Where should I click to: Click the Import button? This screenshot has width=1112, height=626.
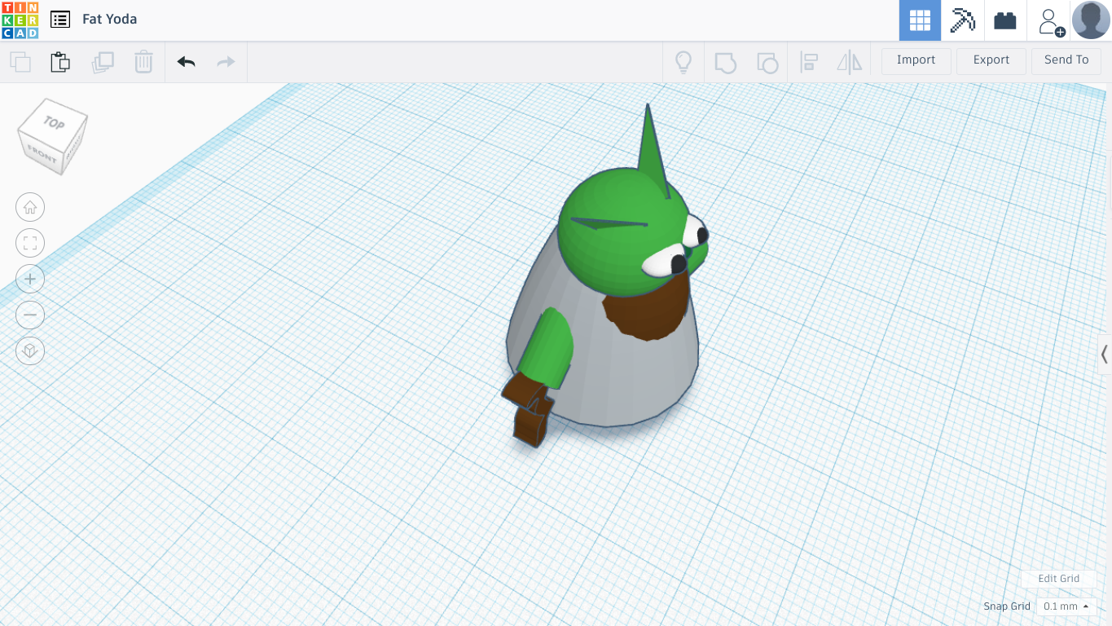point(916,60)
